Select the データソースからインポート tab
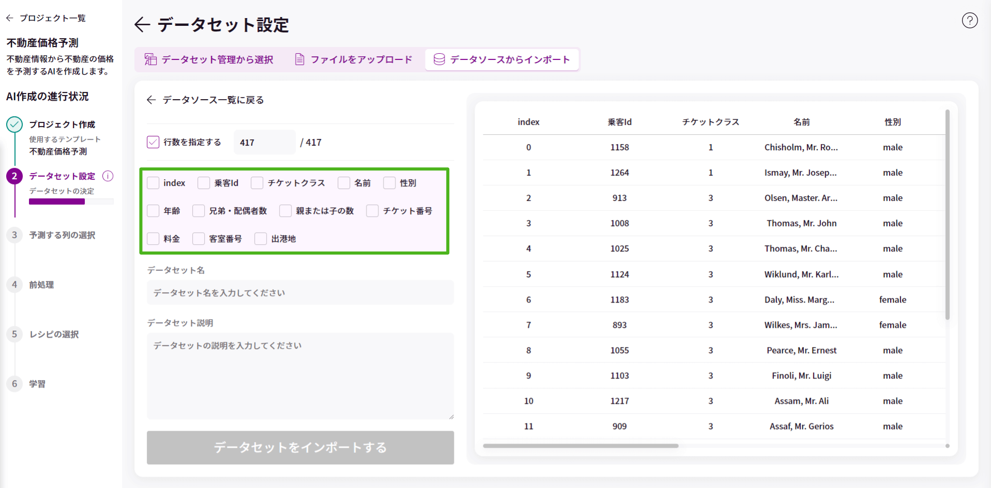991x488 pixels. (502, 59)
